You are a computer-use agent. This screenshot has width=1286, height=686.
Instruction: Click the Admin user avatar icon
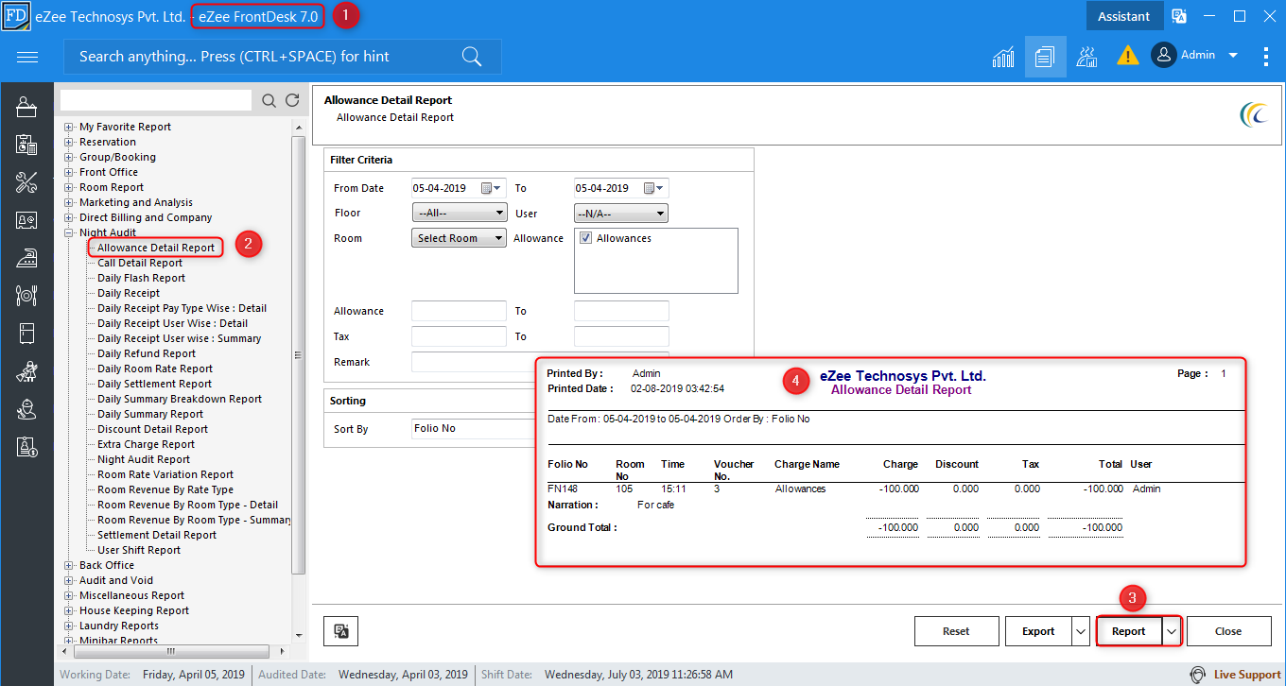[x=1163, y=55]
